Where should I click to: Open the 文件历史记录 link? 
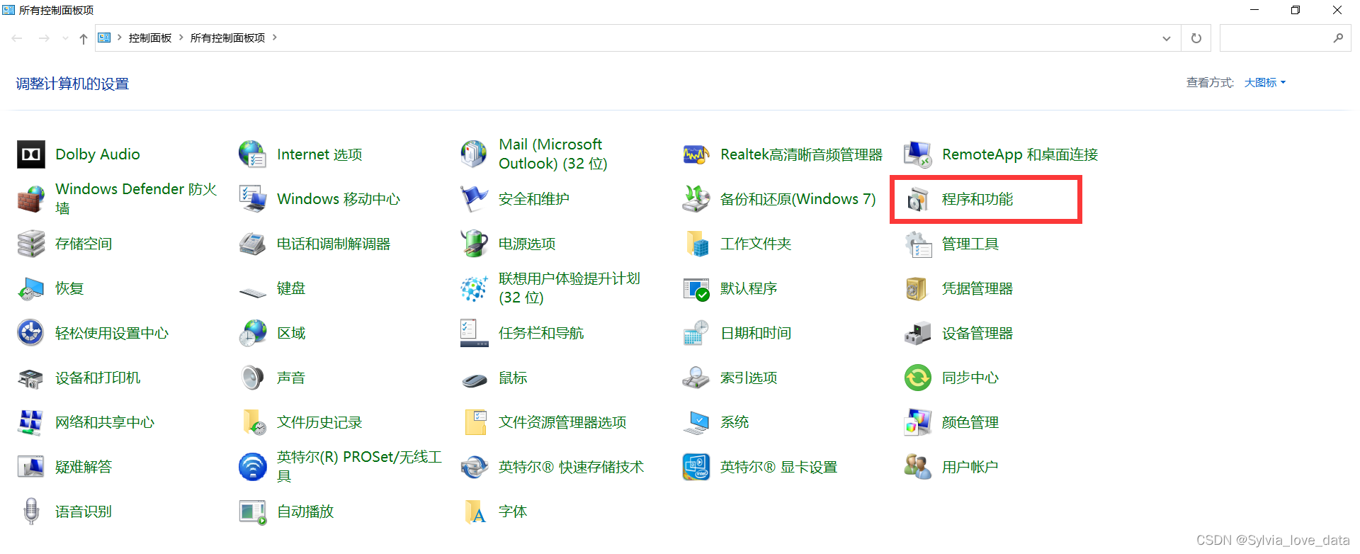tap(319, 422)
